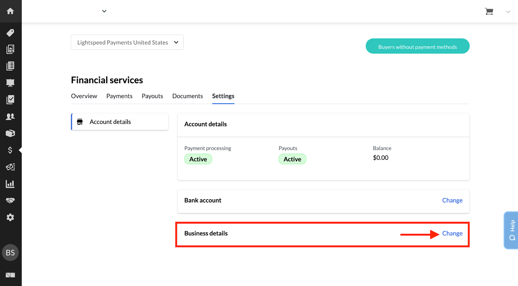
Task: Click the Active badge under Payouts
Action: tap(292, 159)
